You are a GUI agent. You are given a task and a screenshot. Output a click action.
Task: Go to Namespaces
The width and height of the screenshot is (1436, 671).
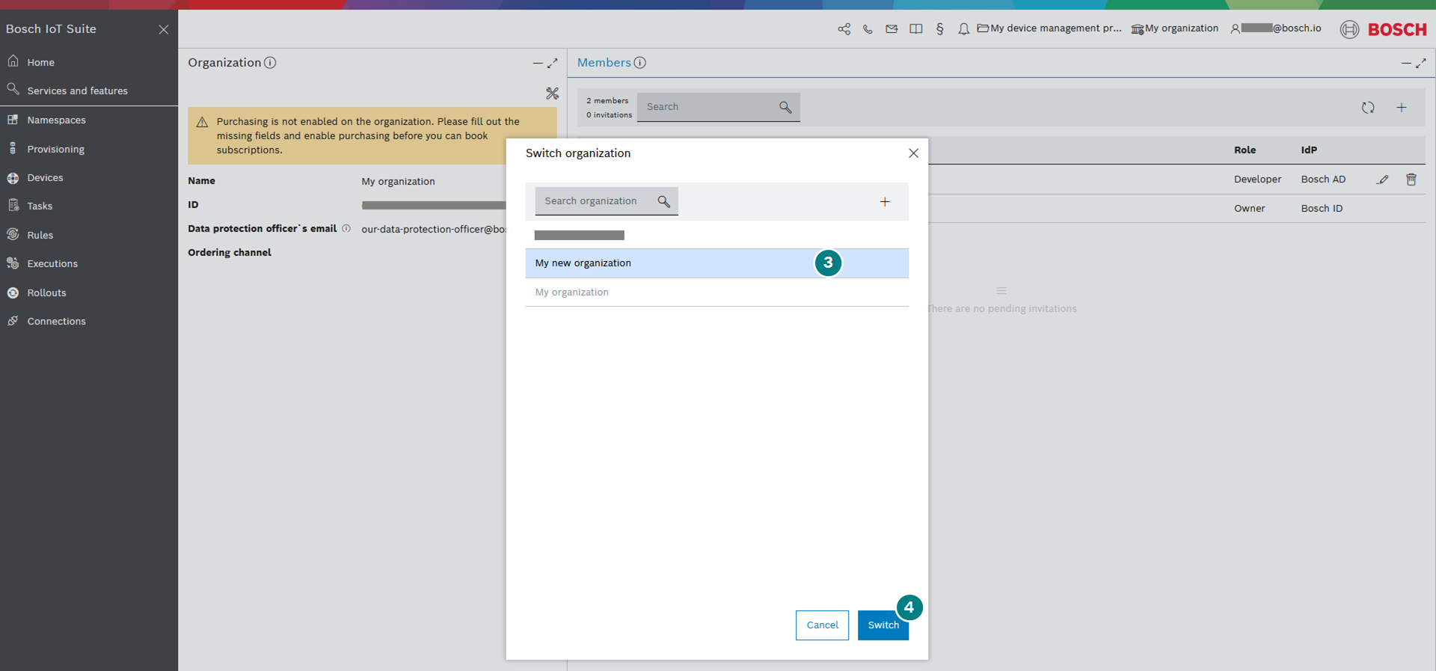(56, 120)
